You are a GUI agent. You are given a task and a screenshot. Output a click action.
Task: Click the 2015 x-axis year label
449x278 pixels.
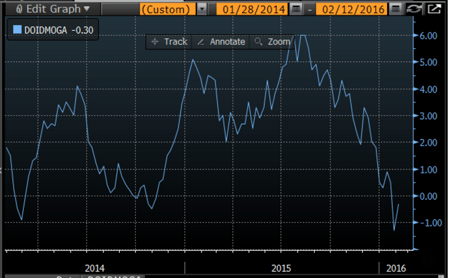(x=281, y=268)
